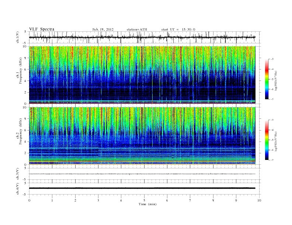Click the "4" kHz tick of ch.1 spectrogram

pos(25,81)
